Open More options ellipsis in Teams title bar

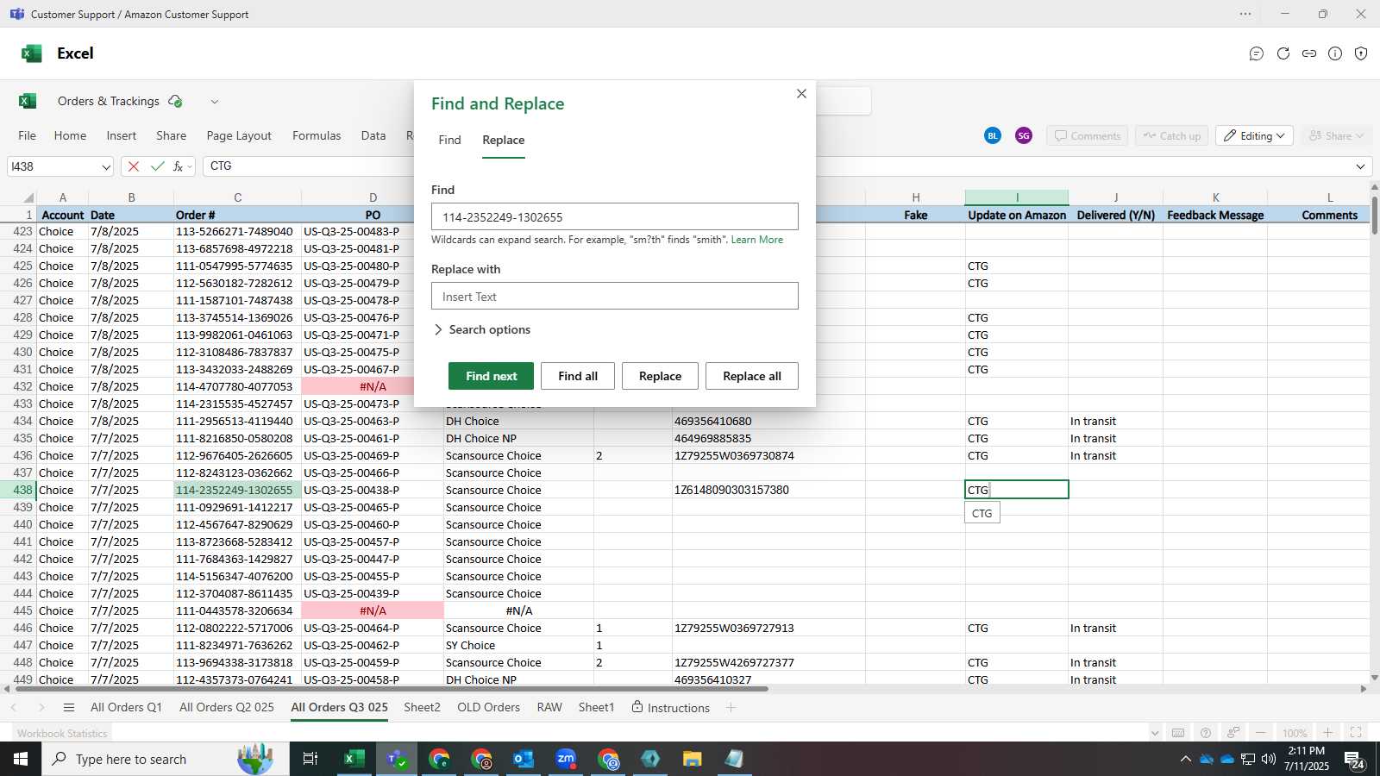[x=1245, y=14]
